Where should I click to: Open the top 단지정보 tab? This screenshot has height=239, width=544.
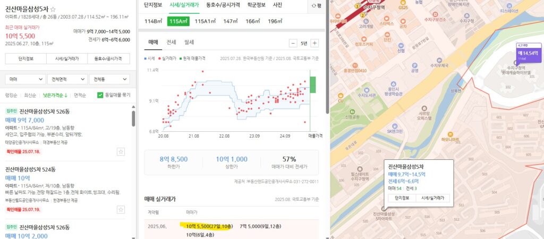point(153,5)
